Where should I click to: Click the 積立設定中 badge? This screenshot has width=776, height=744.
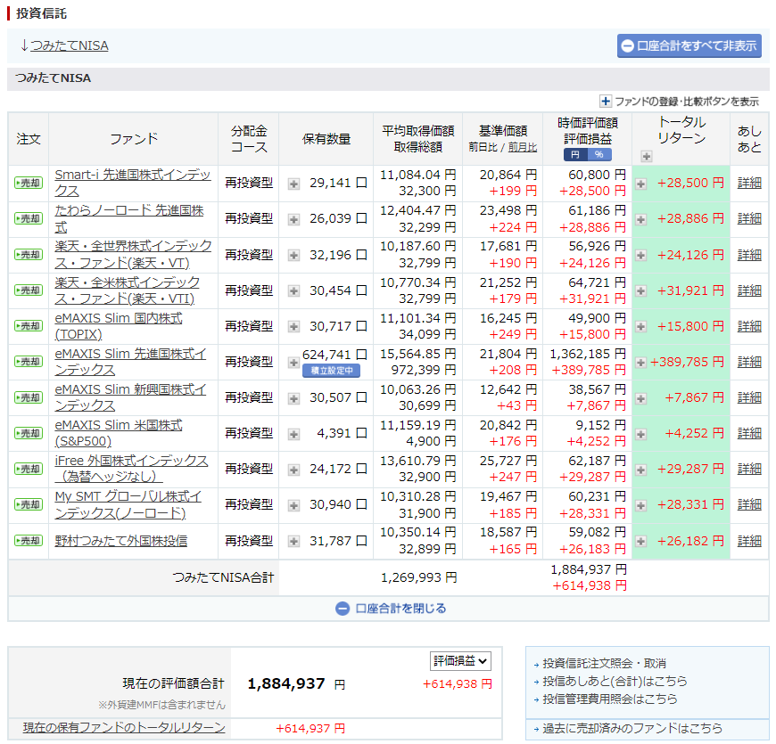pos(332,371)
